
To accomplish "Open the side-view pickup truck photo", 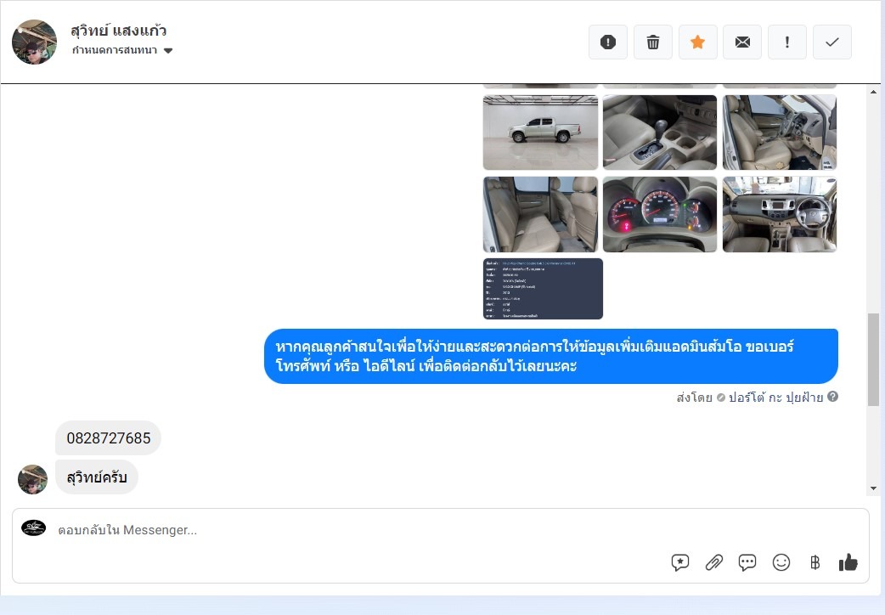I will tap(540, 133).
